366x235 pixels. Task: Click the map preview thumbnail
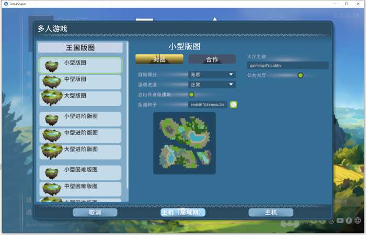(185, 143)
